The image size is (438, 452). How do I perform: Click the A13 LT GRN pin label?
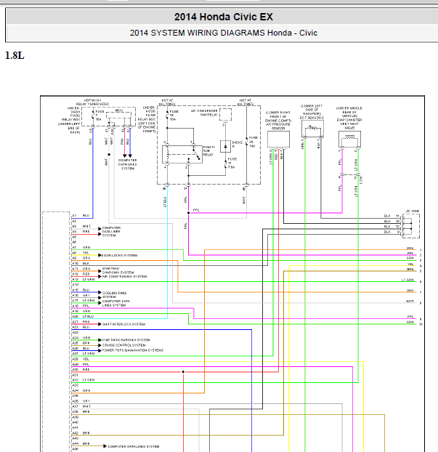[84, 279]
